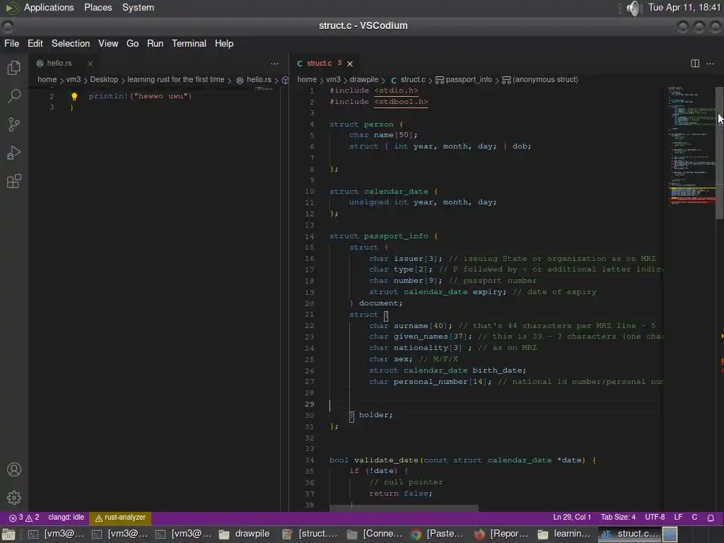Change file encoding UTF-8
Screen dimensions: 724x543
click(655, 518)
